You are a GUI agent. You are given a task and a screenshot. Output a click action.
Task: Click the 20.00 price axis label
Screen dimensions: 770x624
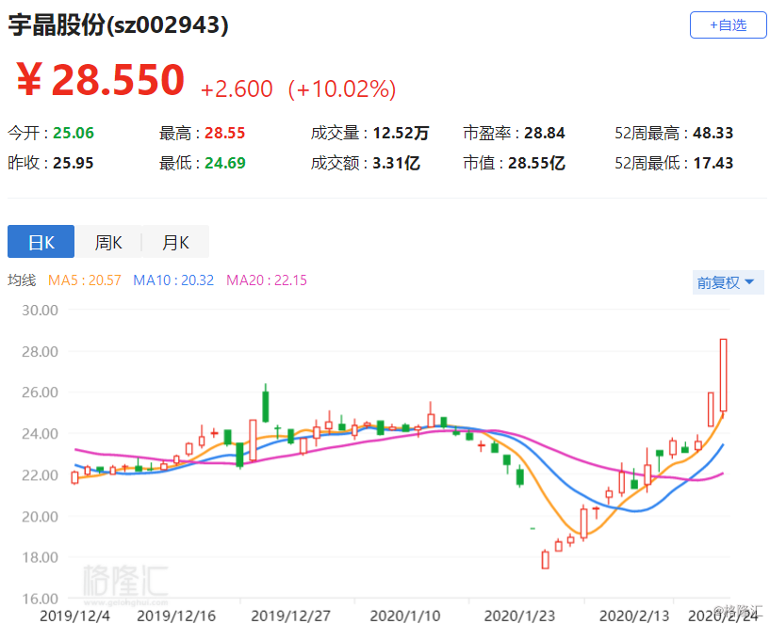coord(40,516)
